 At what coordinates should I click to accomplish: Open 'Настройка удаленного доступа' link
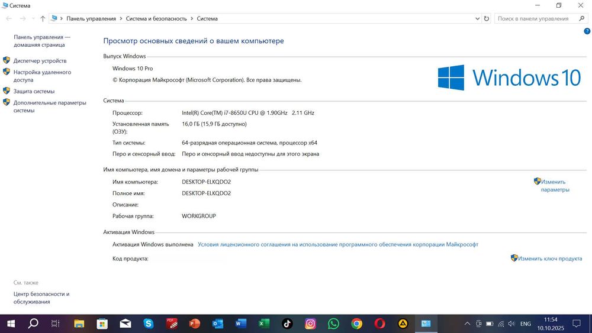42,76
